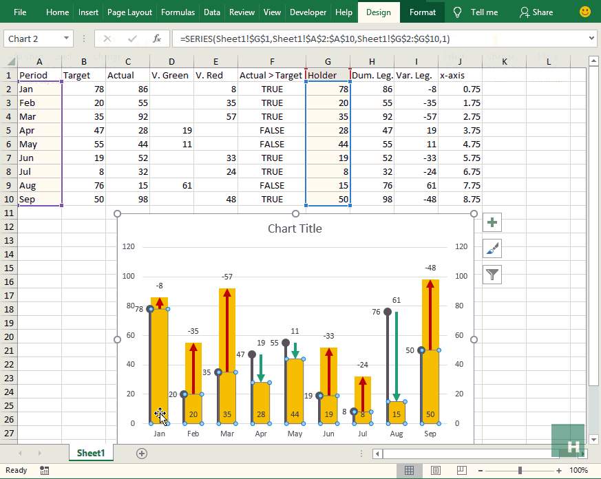
Task: Click the macro recording status bar icon
Action: click(45, 470)
